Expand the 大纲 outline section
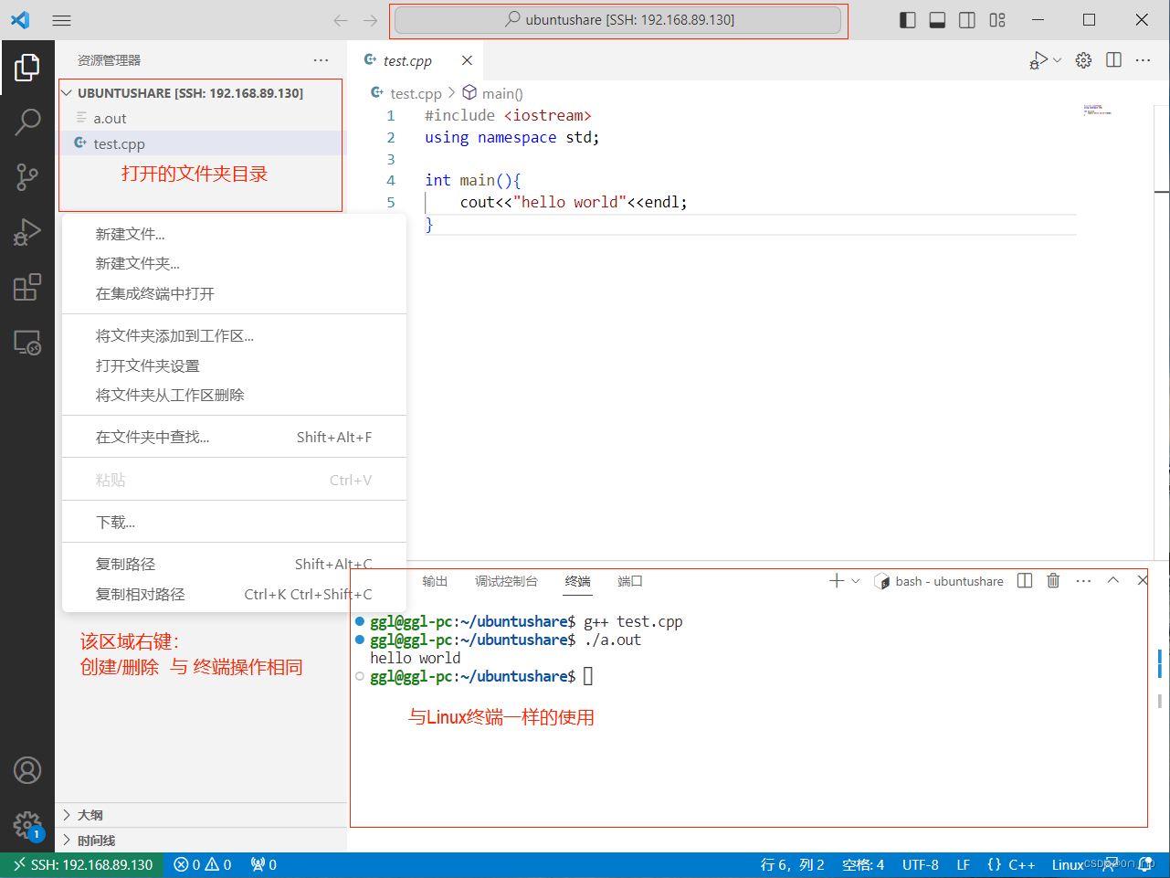1170x878 pixels. tap(201, 815)
